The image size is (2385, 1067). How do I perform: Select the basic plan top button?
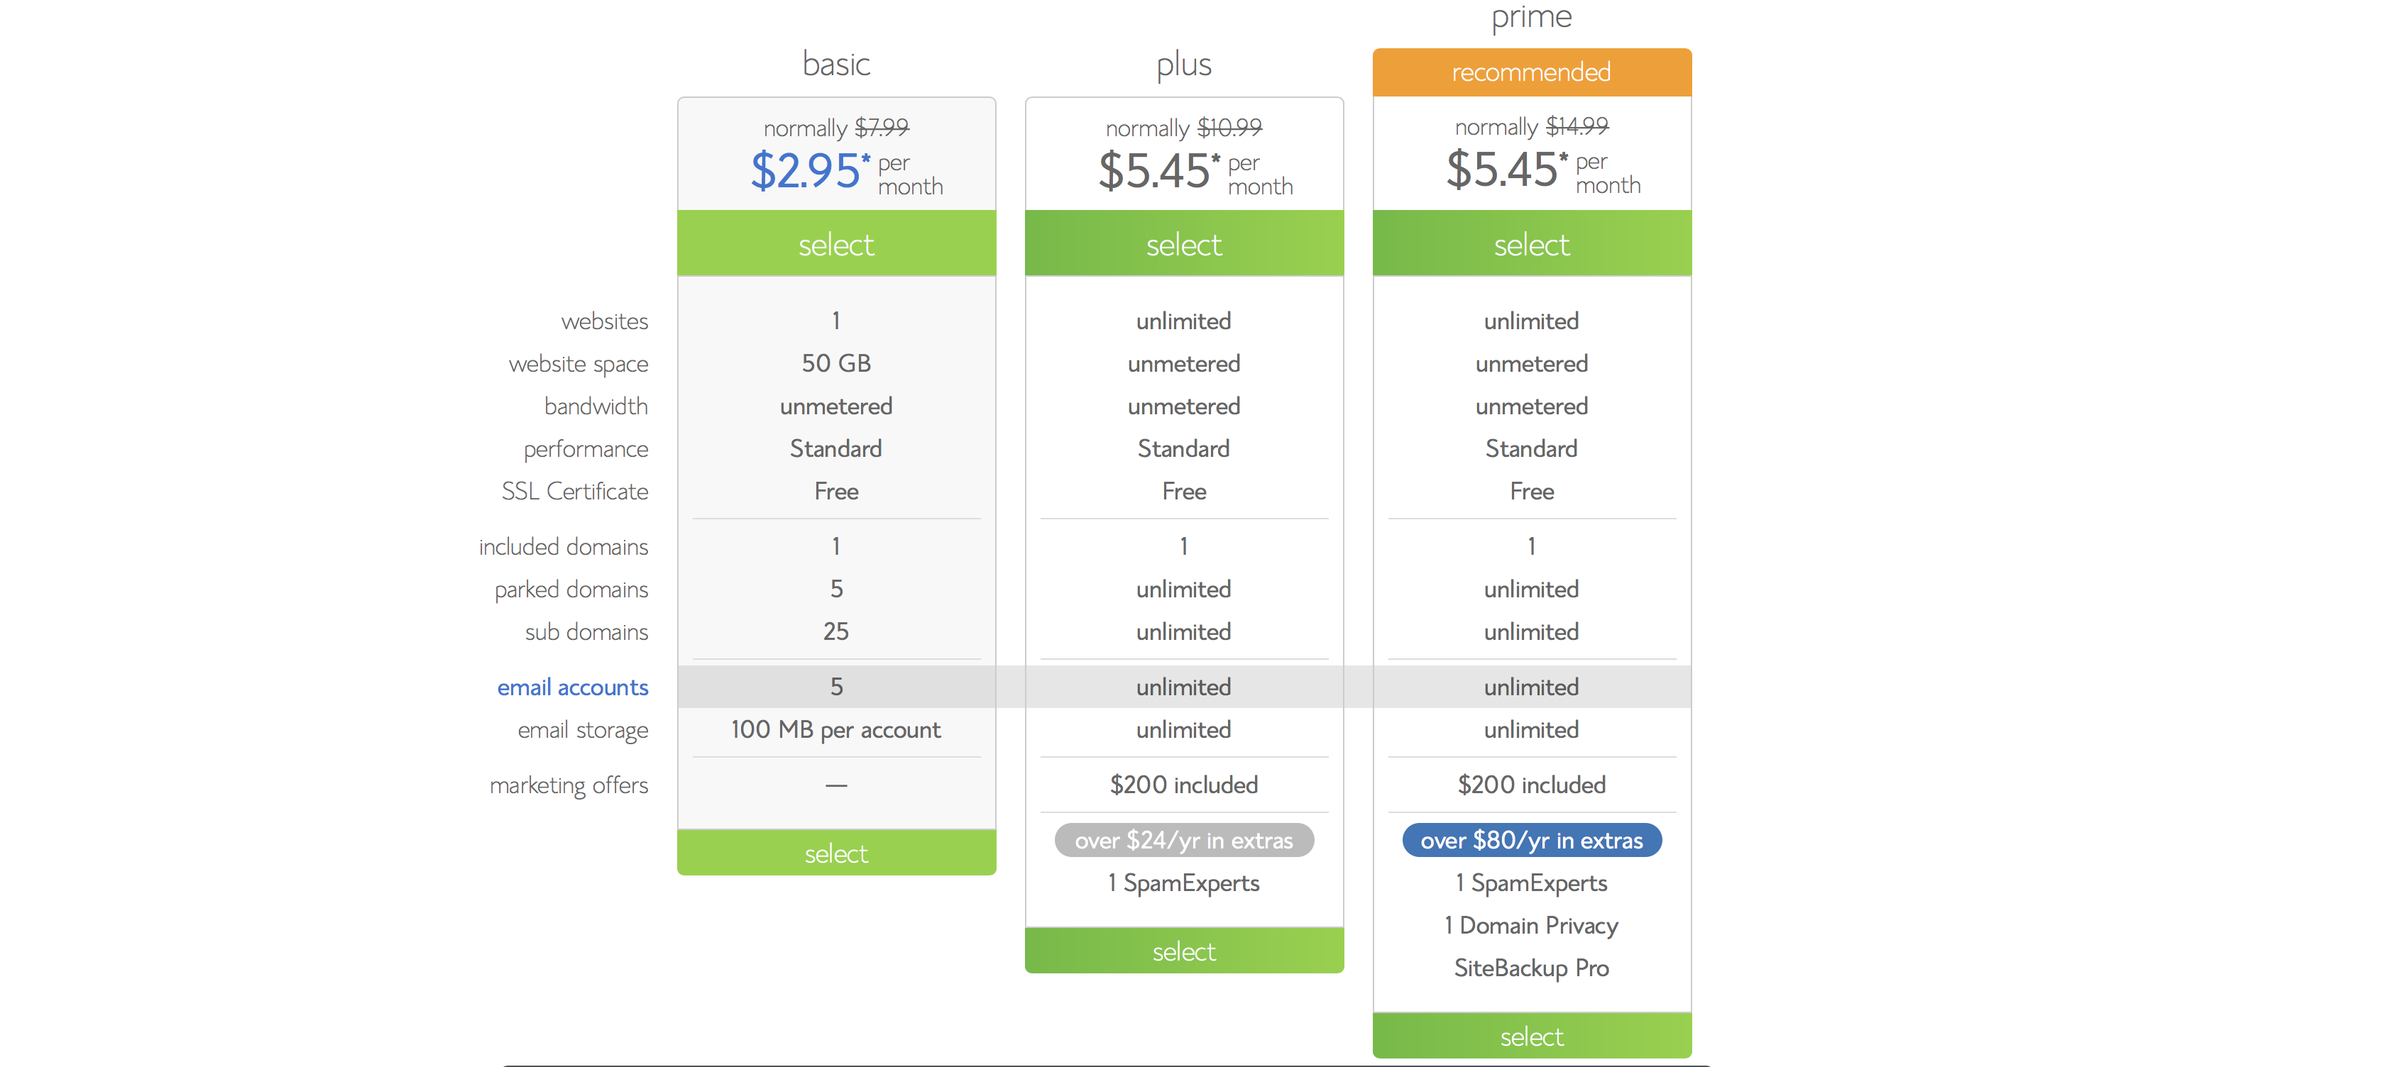coord(836,243)
